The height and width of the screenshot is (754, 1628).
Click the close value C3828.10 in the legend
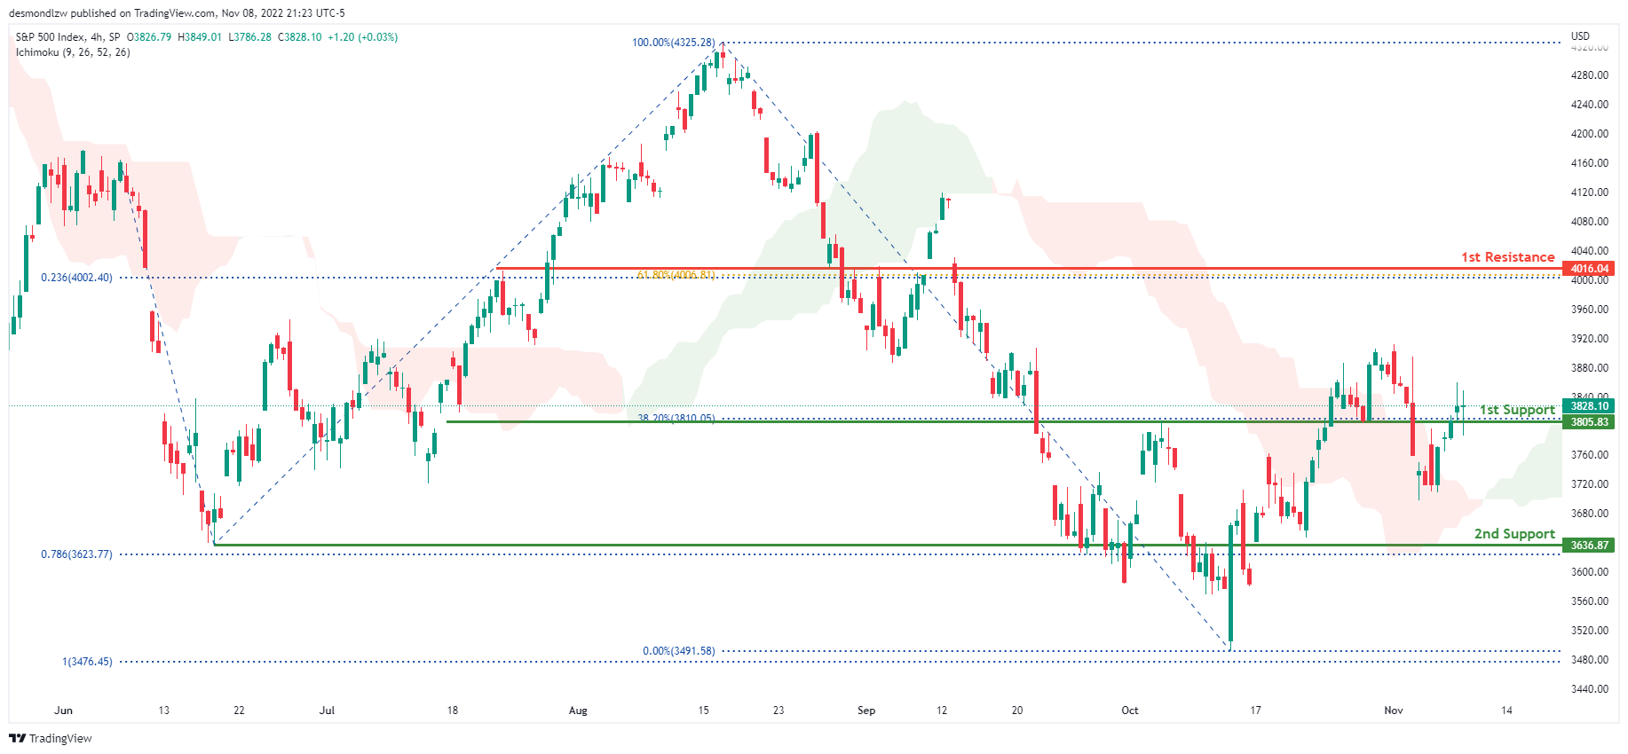[300, 37]
